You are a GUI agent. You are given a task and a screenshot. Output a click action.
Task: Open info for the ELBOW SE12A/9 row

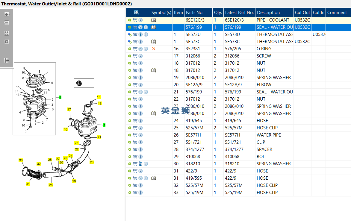pyautogui.click(x=140, y=85)
